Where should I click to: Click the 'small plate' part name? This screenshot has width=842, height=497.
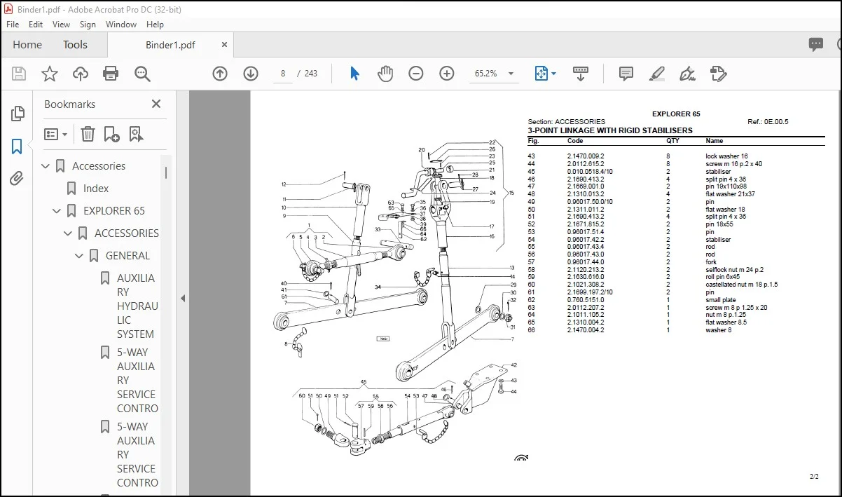722,300
